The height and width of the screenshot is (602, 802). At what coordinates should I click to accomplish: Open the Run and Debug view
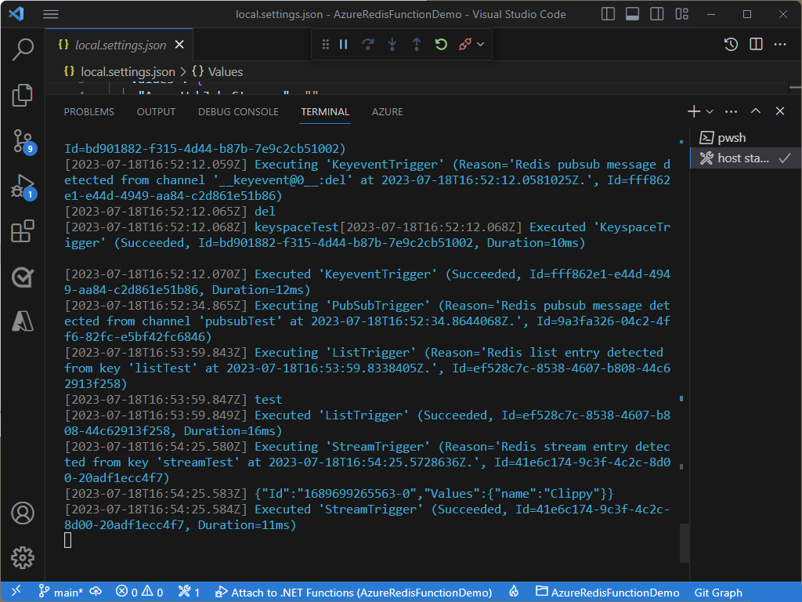click(x=23, y=187)
